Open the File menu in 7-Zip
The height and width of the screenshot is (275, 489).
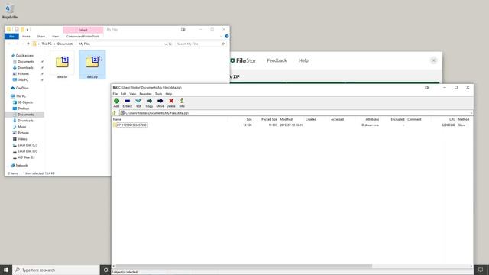point(115,94)
